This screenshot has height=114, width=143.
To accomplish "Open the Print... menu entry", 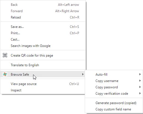I will pyautogui.click(x=43, y=33).
